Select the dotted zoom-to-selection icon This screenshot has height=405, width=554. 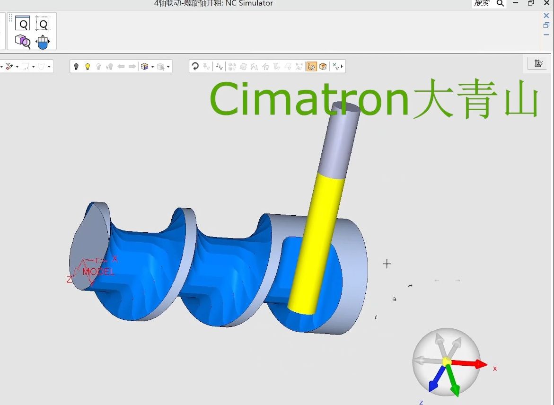(x=43, y=23)
